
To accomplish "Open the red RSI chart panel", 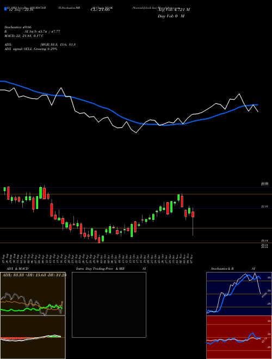I will tap(239, 337).
